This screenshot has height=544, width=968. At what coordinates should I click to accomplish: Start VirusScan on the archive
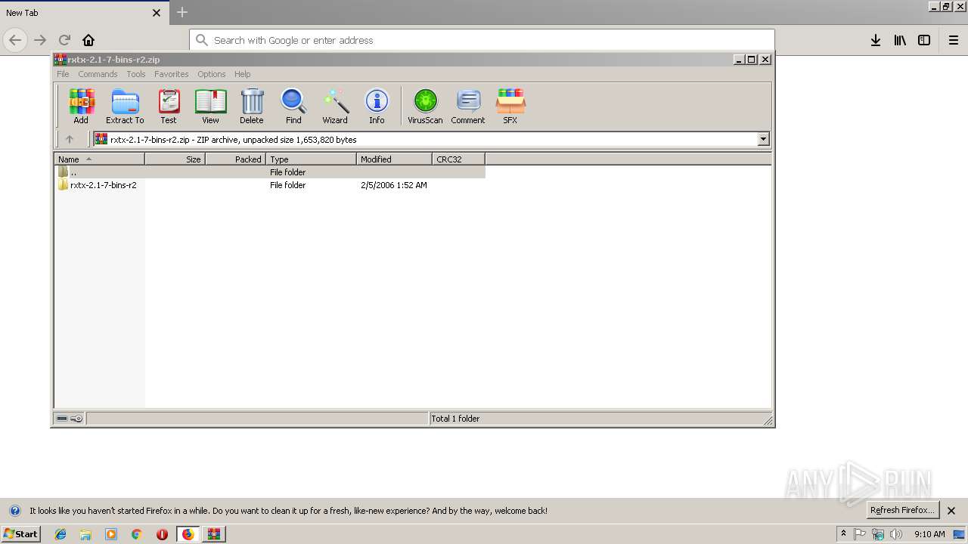(425, 106)
